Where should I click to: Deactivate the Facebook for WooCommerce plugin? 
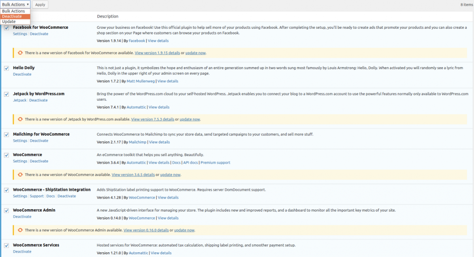point(39,34)
